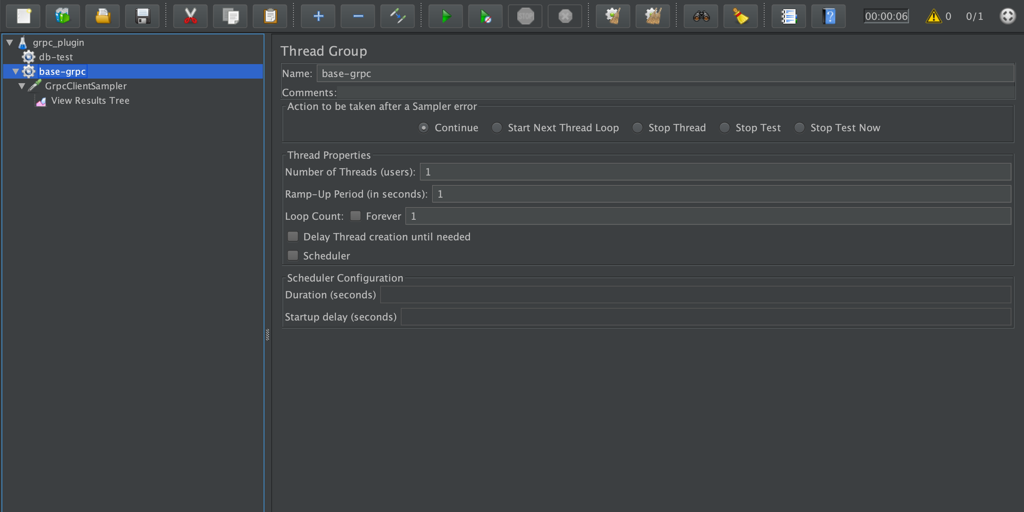Click the green Start test icon
This screenshot has width=1024, height=512.
click(x=445, y=16)
